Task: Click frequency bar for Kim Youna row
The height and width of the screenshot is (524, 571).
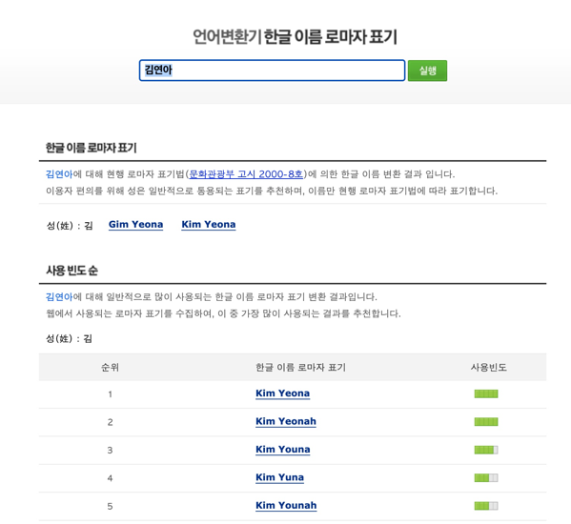Action: [x=486, y=450]
